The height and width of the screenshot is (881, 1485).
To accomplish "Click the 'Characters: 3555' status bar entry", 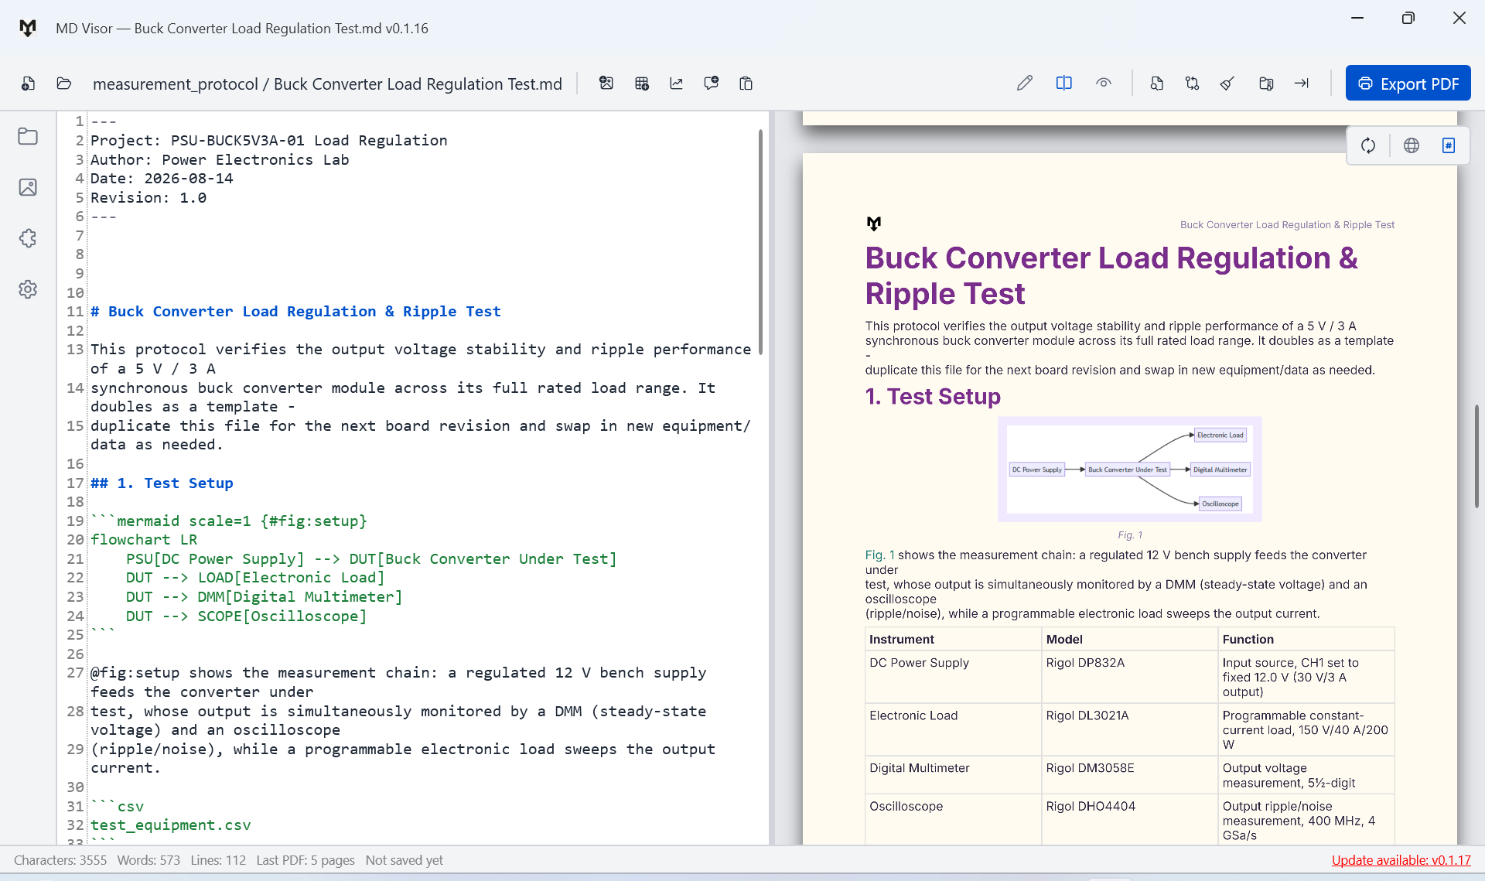I will [x=60, y=860].
